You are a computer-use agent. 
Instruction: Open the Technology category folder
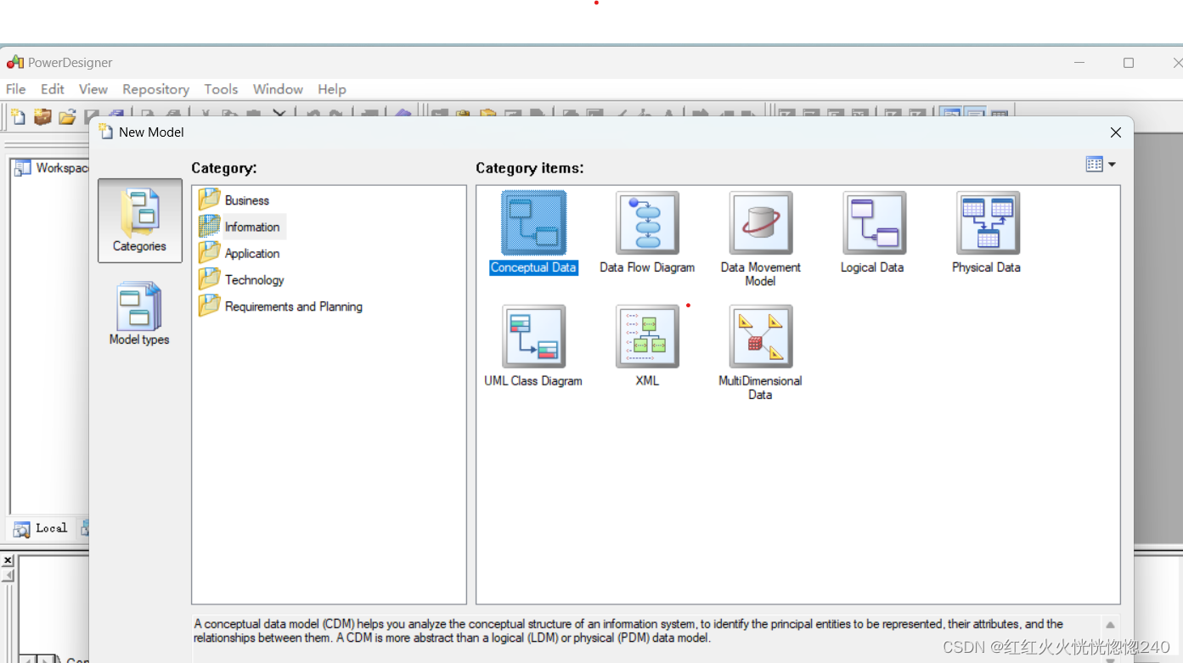click(x=242, y=279)
